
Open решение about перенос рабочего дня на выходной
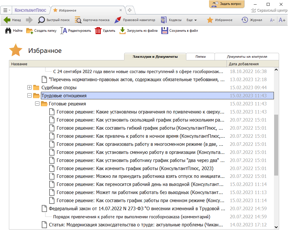[140, 185]
